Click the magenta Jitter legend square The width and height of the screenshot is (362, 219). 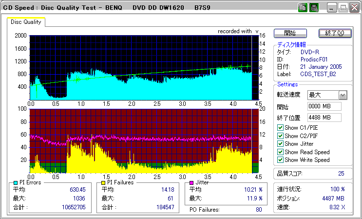pos(191,182)
